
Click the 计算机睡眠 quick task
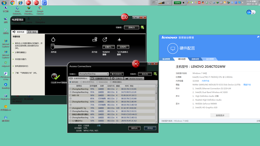click(21, 53)
